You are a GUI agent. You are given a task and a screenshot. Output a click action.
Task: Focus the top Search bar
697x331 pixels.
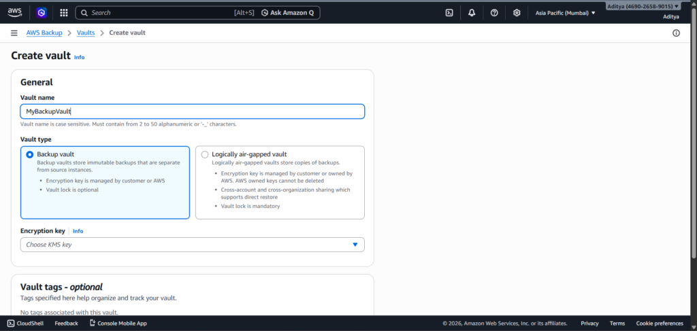coord(163,12)
